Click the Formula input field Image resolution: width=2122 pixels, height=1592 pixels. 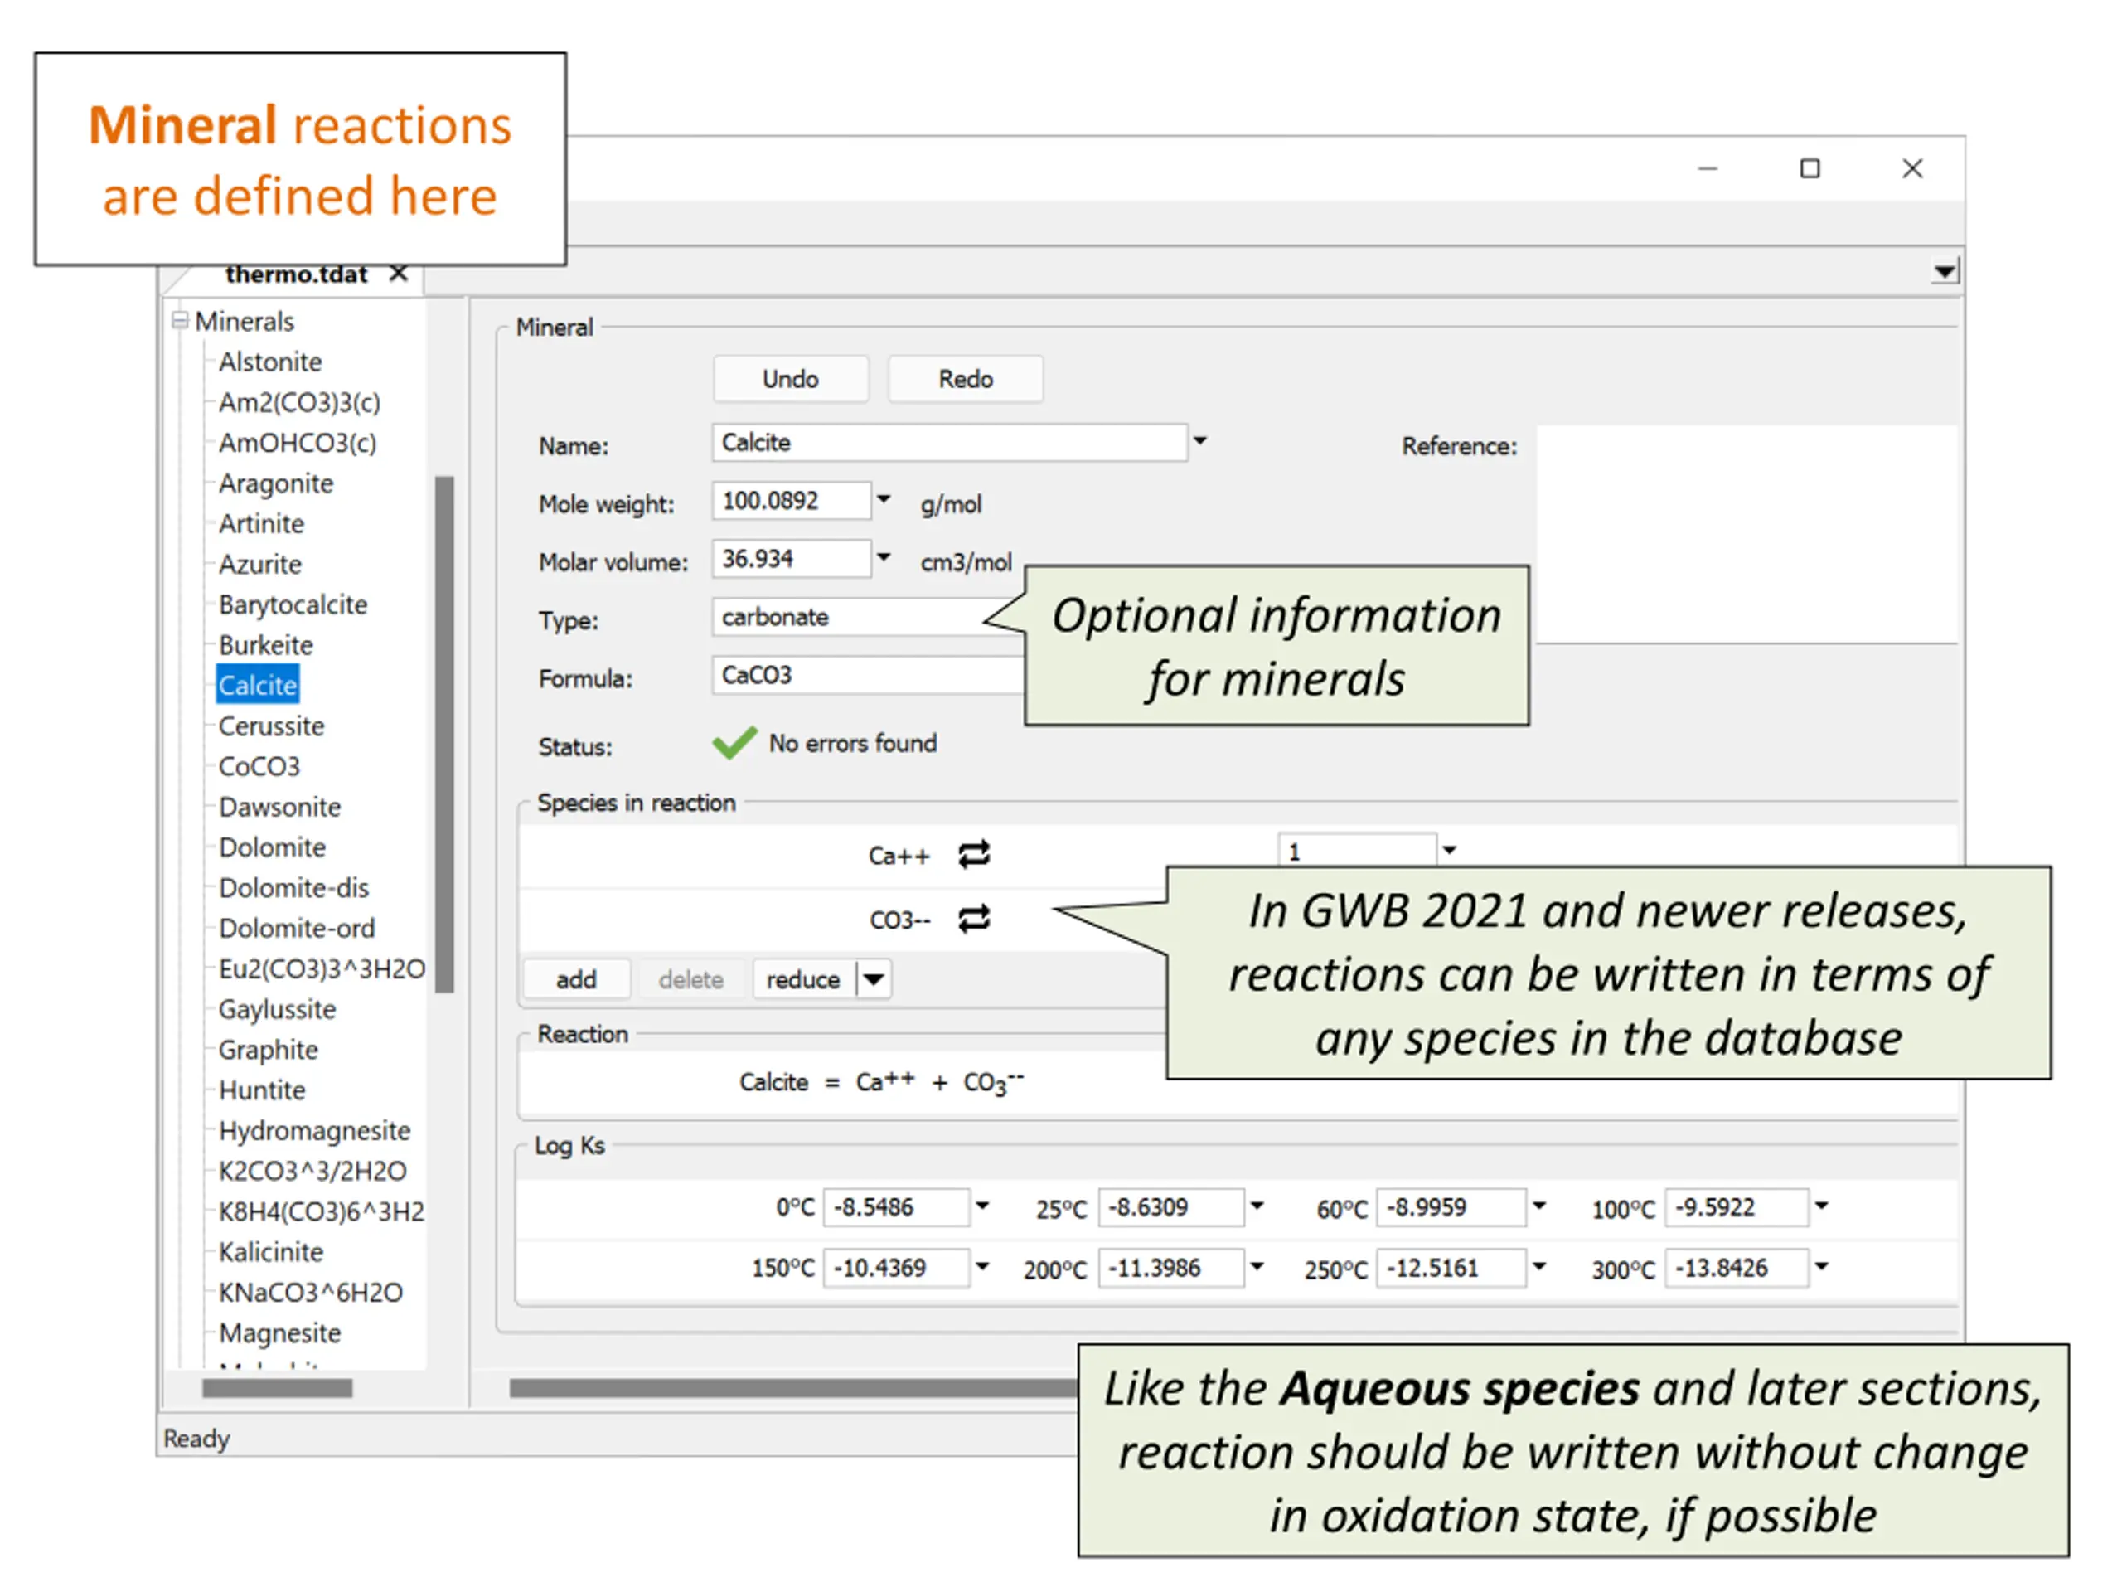tap(868, 676)
